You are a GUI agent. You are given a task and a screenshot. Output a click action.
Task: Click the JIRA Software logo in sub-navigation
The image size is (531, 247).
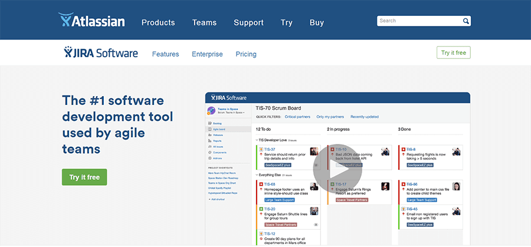pyautogui.click(x=101, y=53)
